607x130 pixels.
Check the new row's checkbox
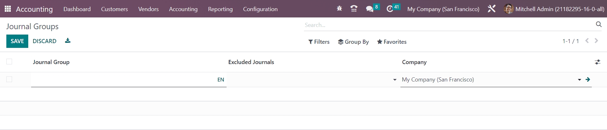[9, 79]
